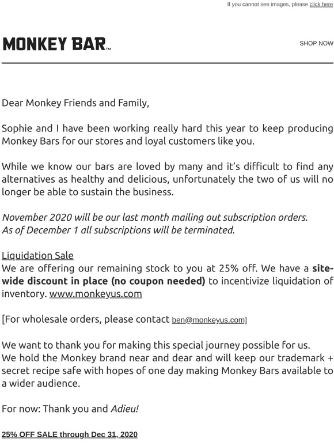Click the paragraph starting "While we know our bars"
The image size is (334, 446).
pos(167,179)
